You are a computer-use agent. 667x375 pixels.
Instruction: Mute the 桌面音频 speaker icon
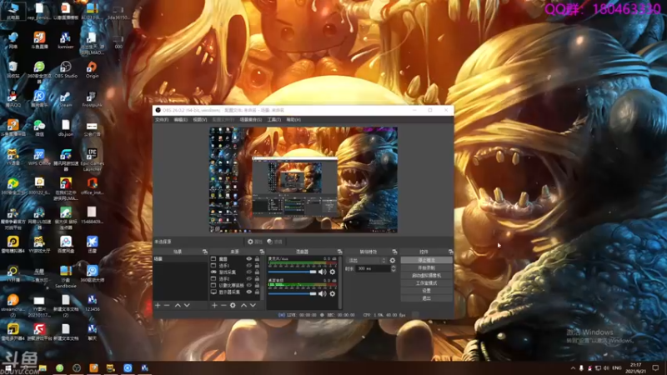(323, 294)
